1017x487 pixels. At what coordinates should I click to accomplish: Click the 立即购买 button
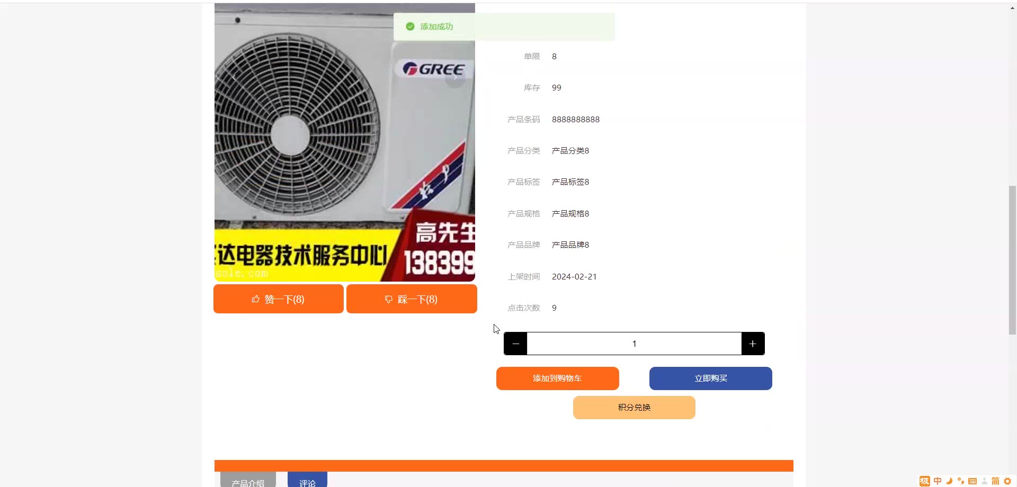pyautogui.click(x=710, y=378)
